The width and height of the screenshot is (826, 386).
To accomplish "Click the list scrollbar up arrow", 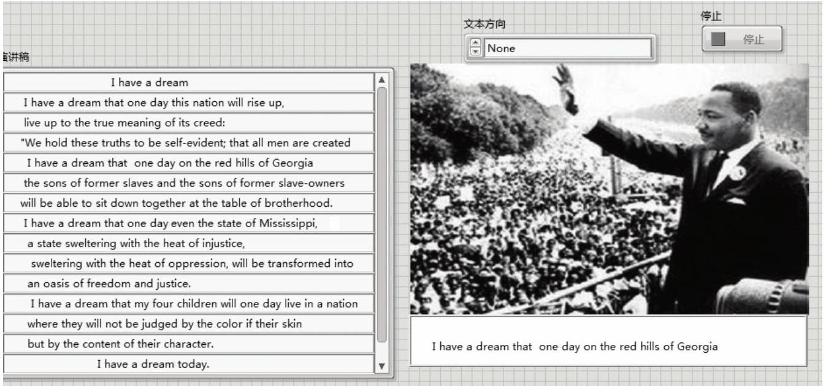I will tap(381, 80).
